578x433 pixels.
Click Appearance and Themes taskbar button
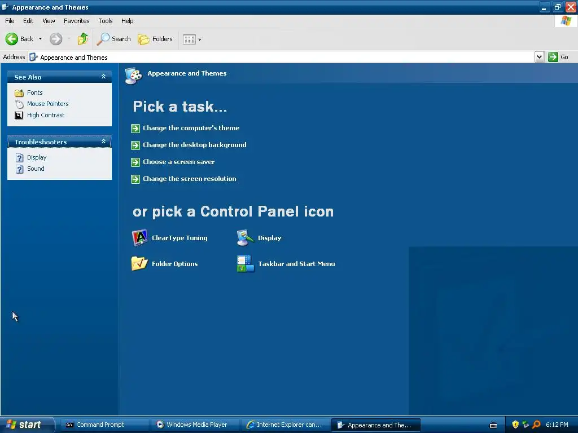click(x=375, y=425)
